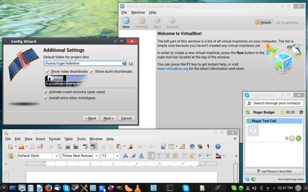The width and height of the screenshot is (308, 192).
Task: Open the arrow beside the Paste icon
Action: 125,146
